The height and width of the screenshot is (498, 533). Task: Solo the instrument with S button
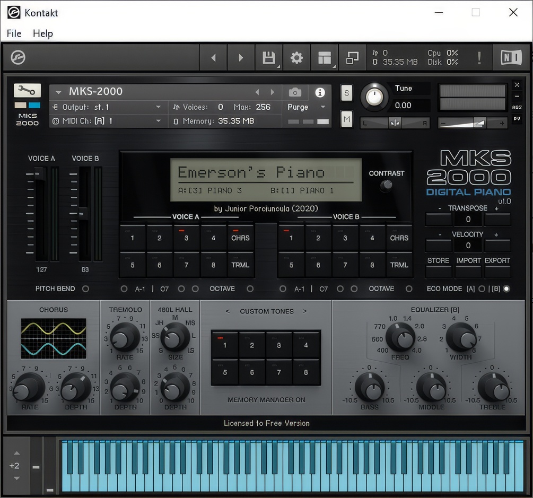pyautogui.click(x=346, y=93)
